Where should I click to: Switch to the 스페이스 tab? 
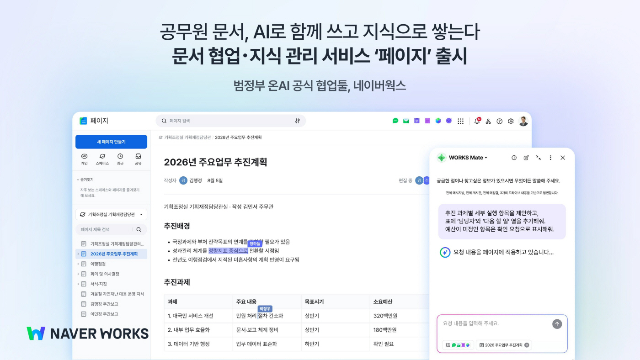[x=102, y=159]
